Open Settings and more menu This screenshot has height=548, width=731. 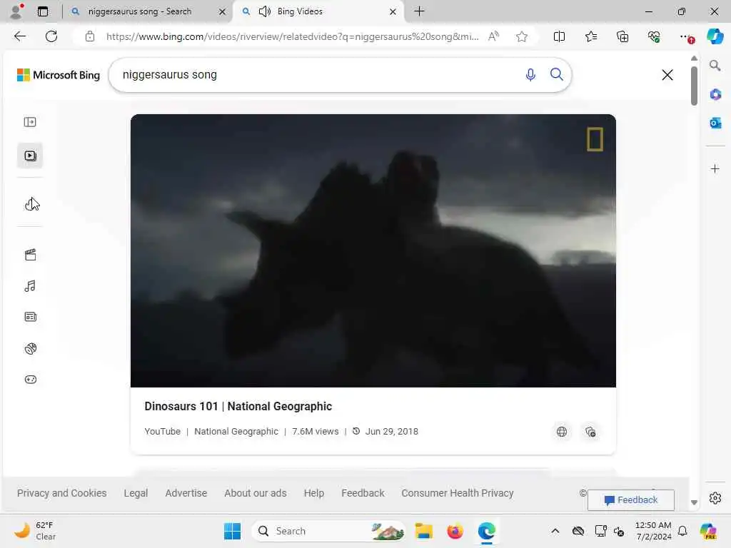[686, 36]
